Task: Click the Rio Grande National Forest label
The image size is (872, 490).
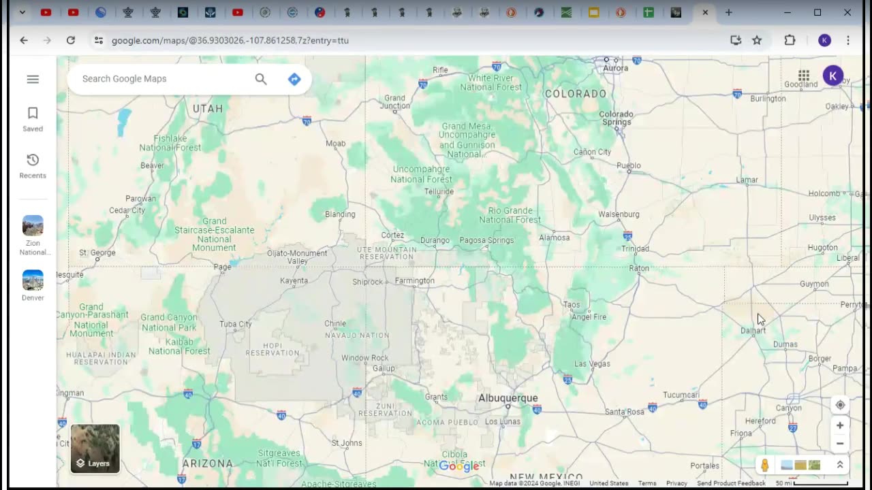Action: pos(510,215)
